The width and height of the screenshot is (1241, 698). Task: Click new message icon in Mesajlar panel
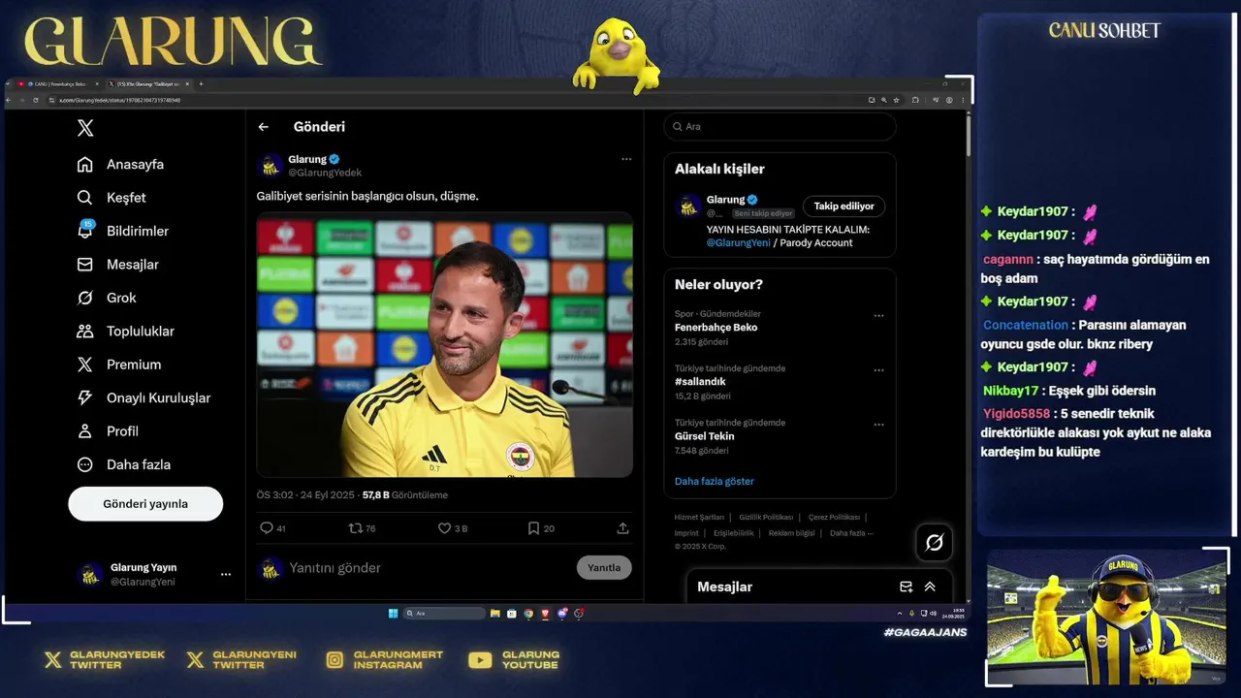click(x=906, y=587)
